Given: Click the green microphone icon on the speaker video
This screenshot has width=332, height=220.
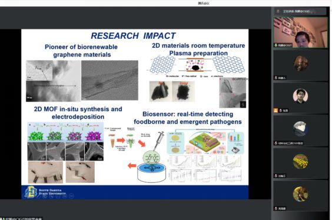Looking at the screenshot, I should tap(276, 45).
